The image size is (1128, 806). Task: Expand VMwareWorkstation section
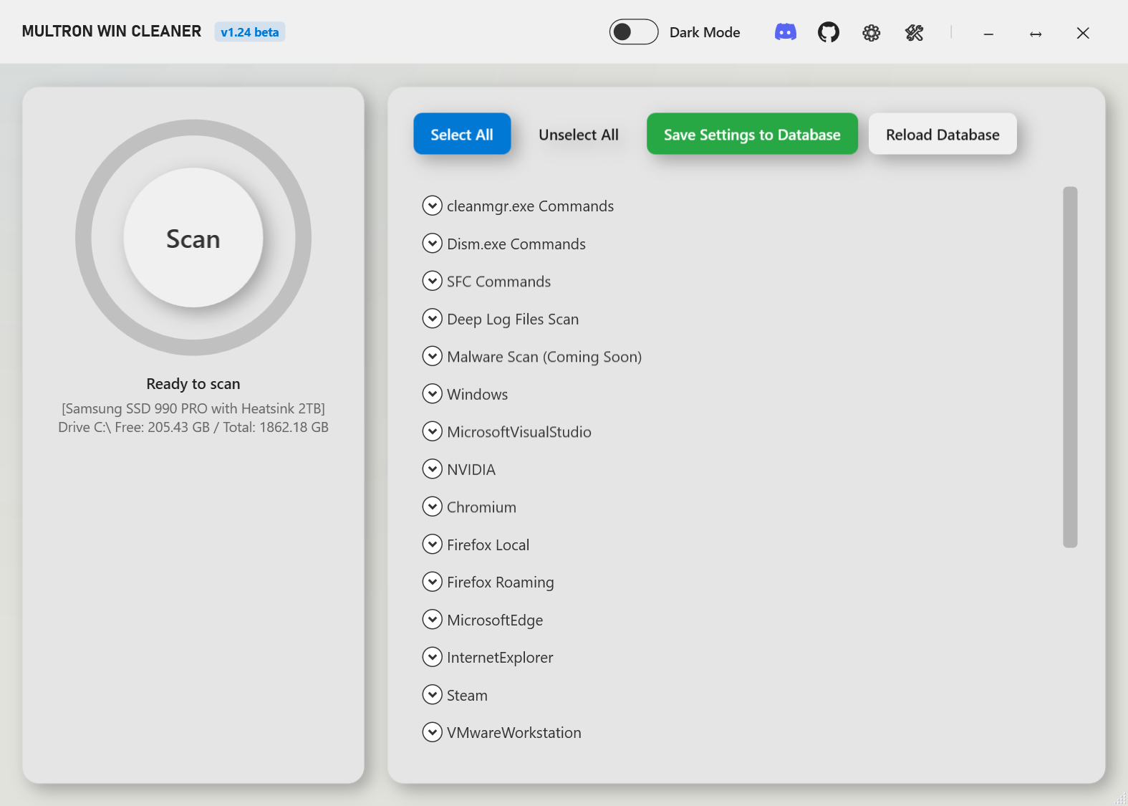pyautogui.click(x=432, y=732)
